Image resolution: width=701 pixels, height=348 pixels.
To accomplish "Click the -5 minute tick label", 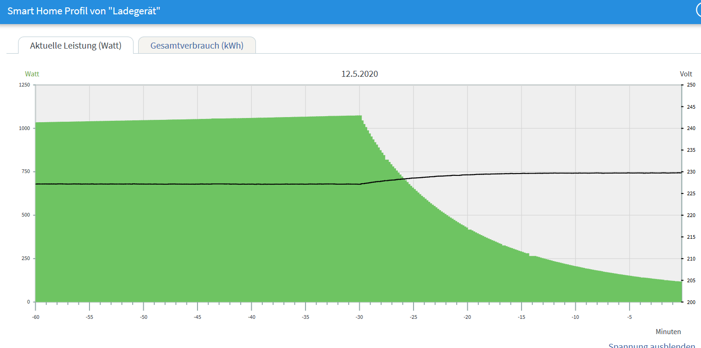I will 630,317.
